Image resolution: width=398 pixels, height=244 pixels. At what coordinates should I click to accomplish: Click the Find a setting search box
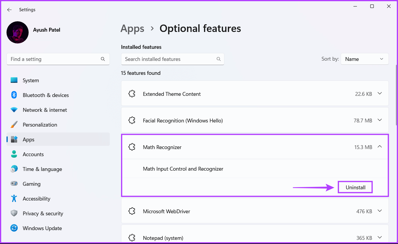58,59
